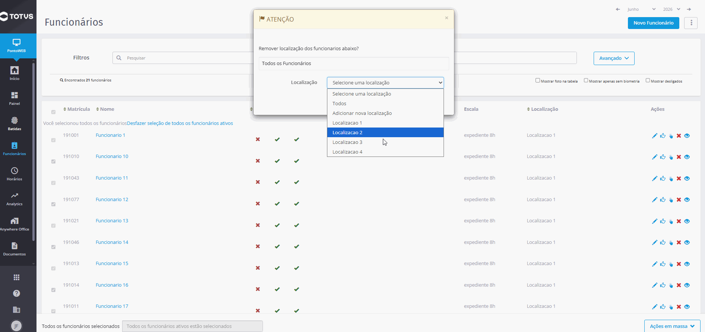Screen dimensions: 705x332
Task: Toggle Mostrar apenas sem biometria checkbox
Action: 586,80
